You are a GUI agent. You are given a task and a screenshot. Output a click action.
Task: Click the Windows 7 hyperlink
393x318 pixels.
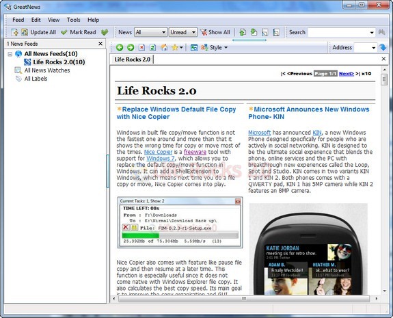161,159
